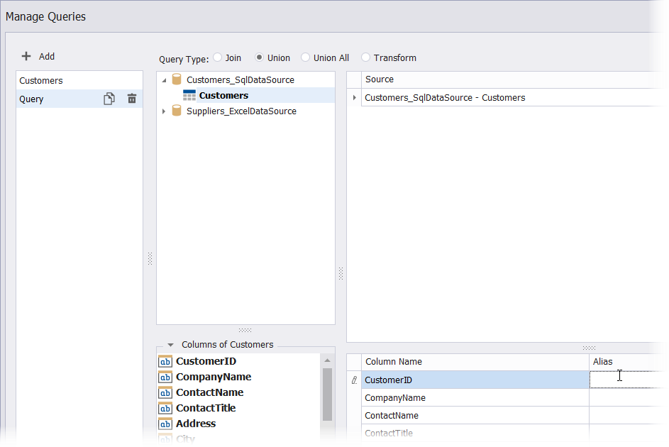Click the columns list vertical scrollbar
This screenshot has width=669, height=447.
click(327, 394)
